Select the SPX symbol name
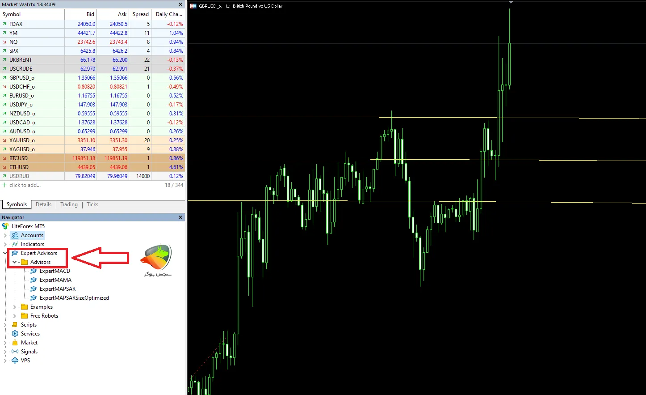 [14, 51]
